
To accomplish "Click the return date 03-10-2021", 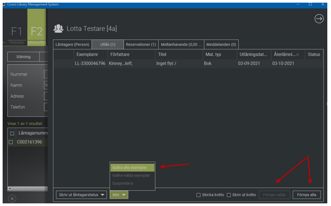I will (x=283, y=64).
